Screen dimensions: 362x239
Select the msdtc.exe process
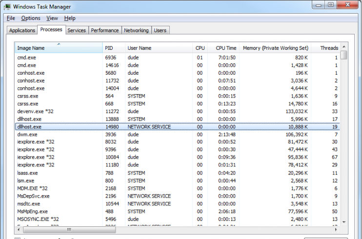coord(177,204)
